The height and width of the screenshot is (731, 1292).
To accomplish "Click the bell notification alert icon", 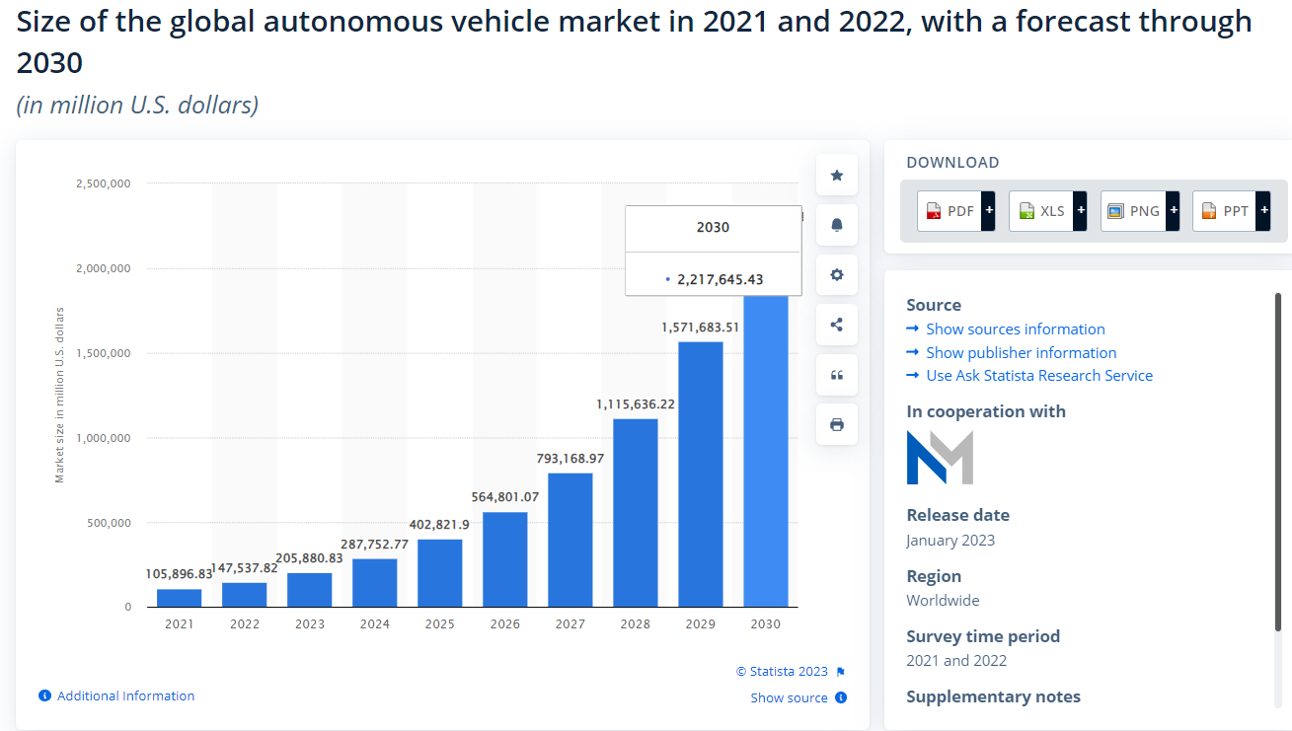I will click(837, 225).
